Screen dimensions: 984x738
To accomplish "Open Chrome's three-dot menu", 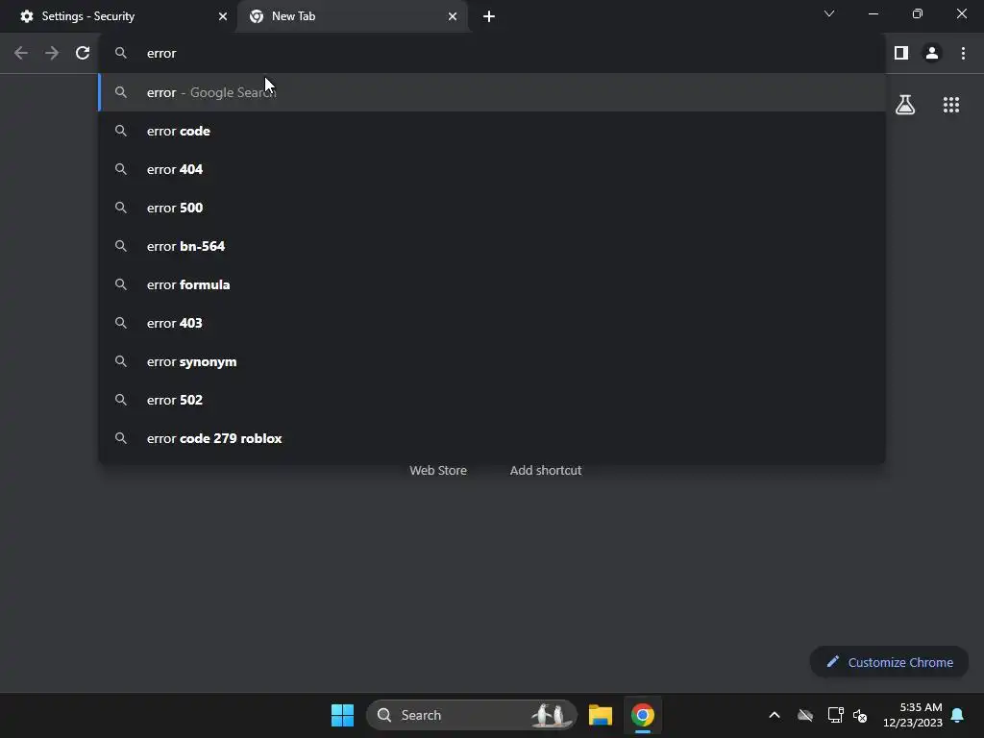I will point(963,54).
